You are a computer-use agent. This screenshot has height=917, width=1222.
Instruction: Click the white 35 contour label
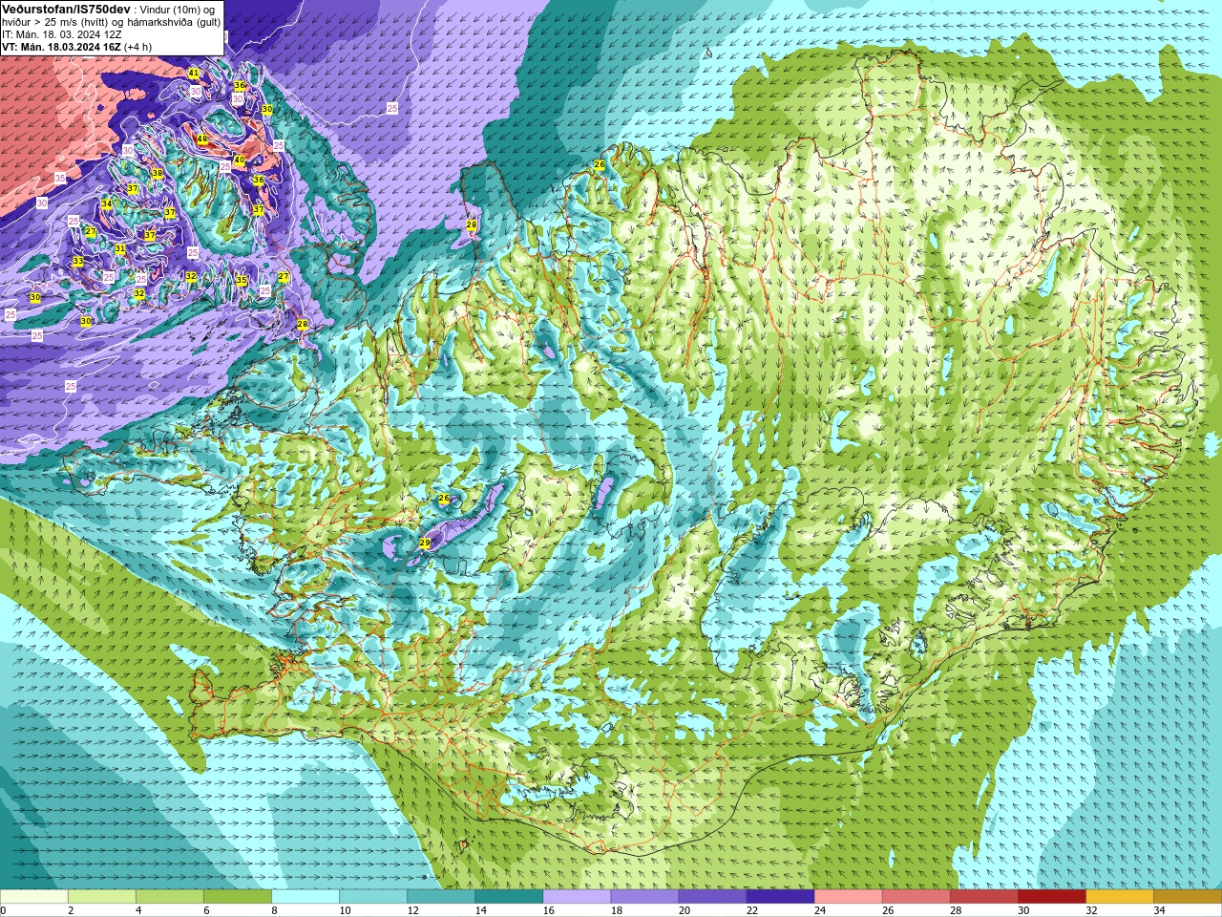coord(60,178)
